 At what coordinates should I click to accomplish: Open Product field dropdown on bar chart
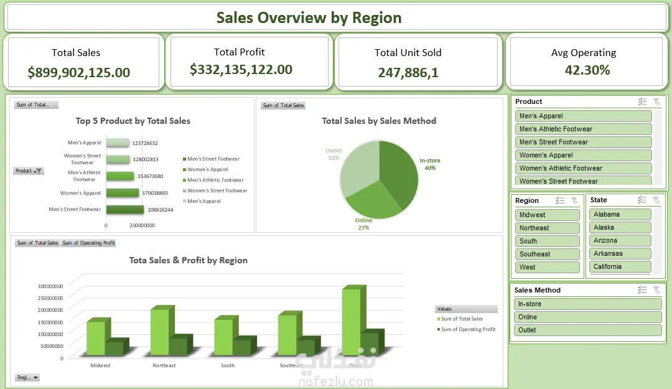click(x=29, y=171)
